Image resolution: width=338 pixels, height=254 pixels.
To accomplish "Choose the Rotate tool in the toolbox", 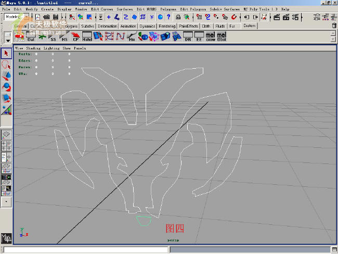I will click(x=6, y=86).
